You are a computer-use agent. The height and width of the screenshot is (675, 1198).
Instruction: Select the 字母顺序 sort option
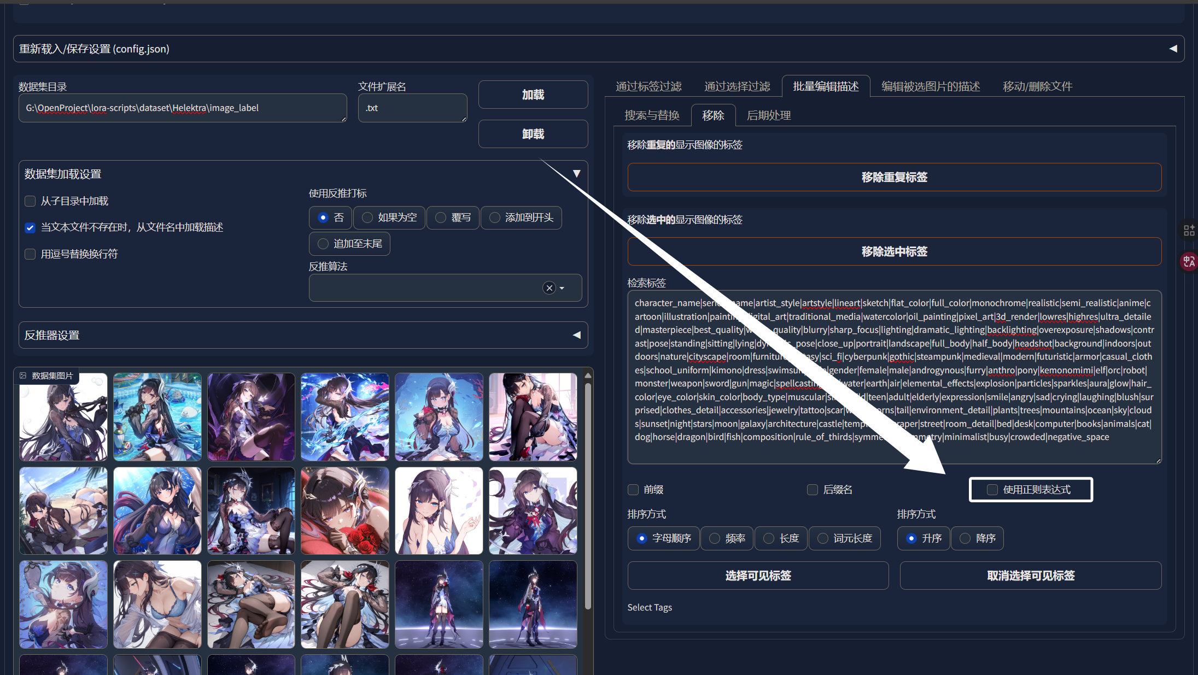[663, 538]
